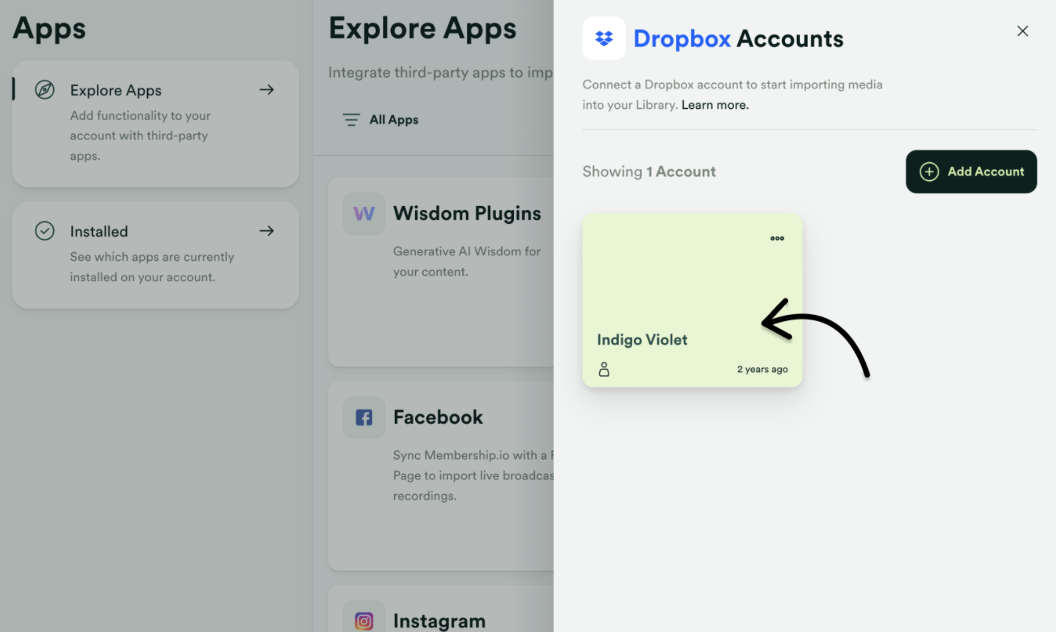Click the filter lines icon
Viewport: 1056px width, 632px height.
coord(351,120)
